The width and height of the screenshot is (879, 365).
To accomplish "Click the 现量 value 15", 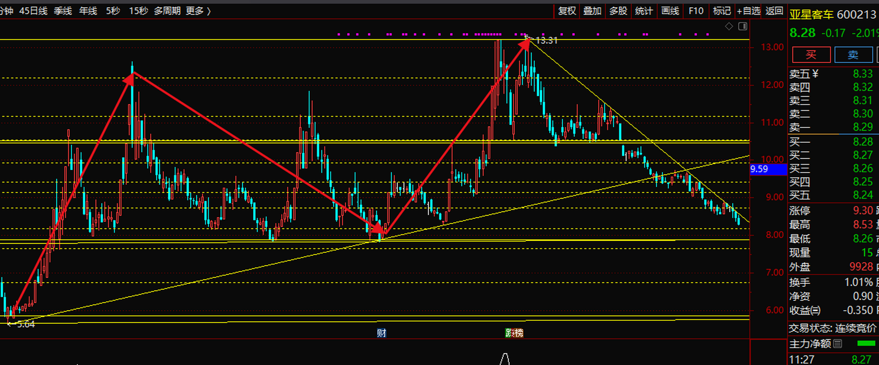I will [x=867, y=252].
